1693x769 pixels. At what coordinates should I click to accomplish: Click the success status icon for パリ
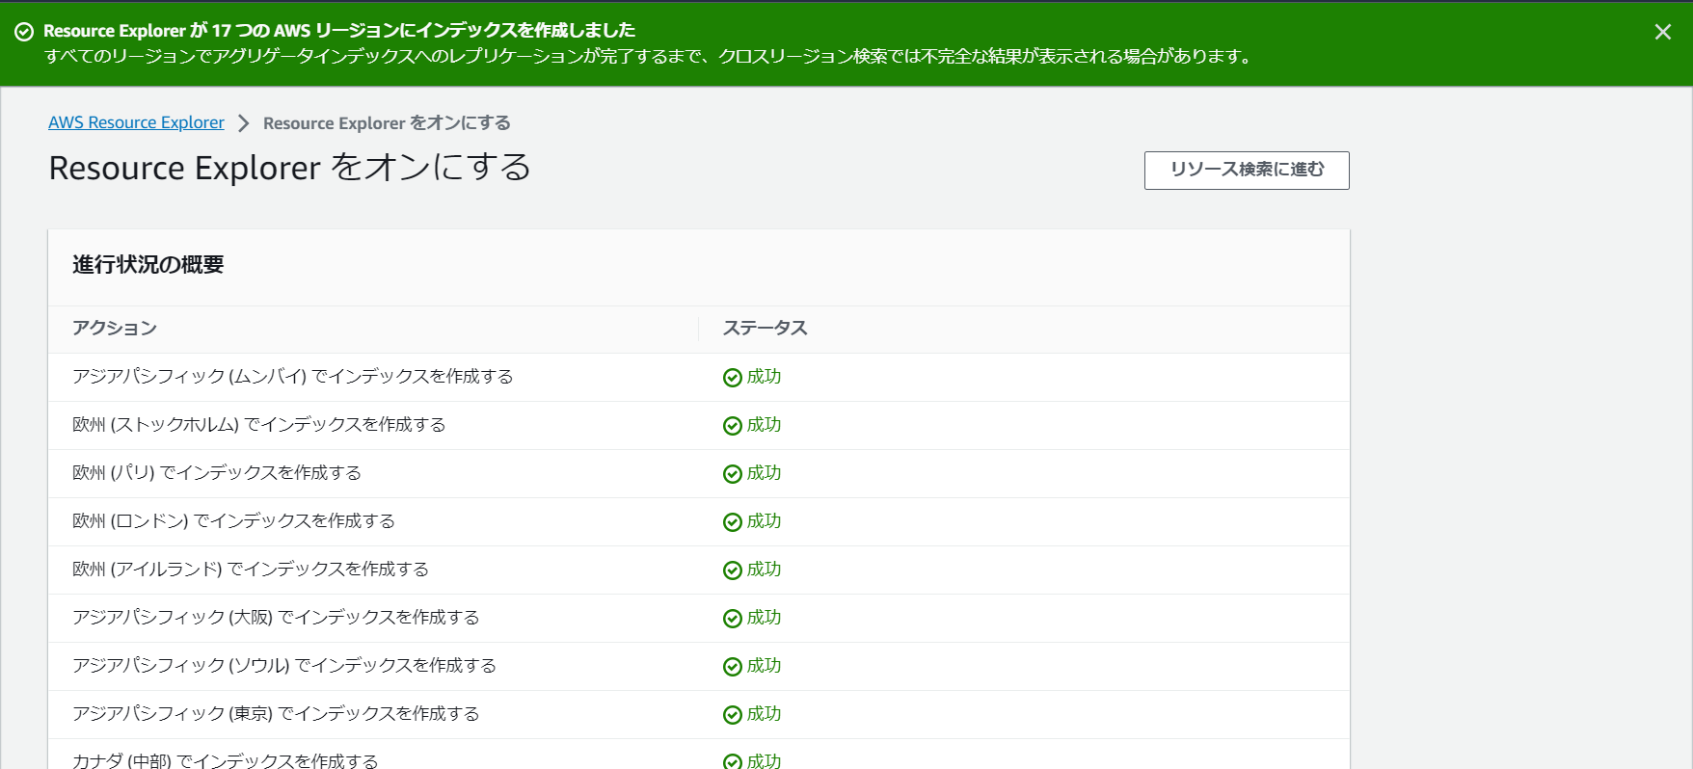click(x=733, y=474)
